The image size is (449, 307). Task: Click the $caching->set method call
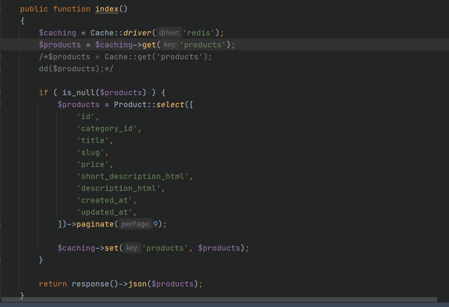tap(88, 249)
